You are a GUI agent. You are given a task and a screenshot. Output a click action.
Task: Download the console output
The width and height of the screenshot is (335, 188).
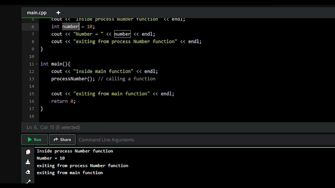pyautogui.click(x=28, y=162)
